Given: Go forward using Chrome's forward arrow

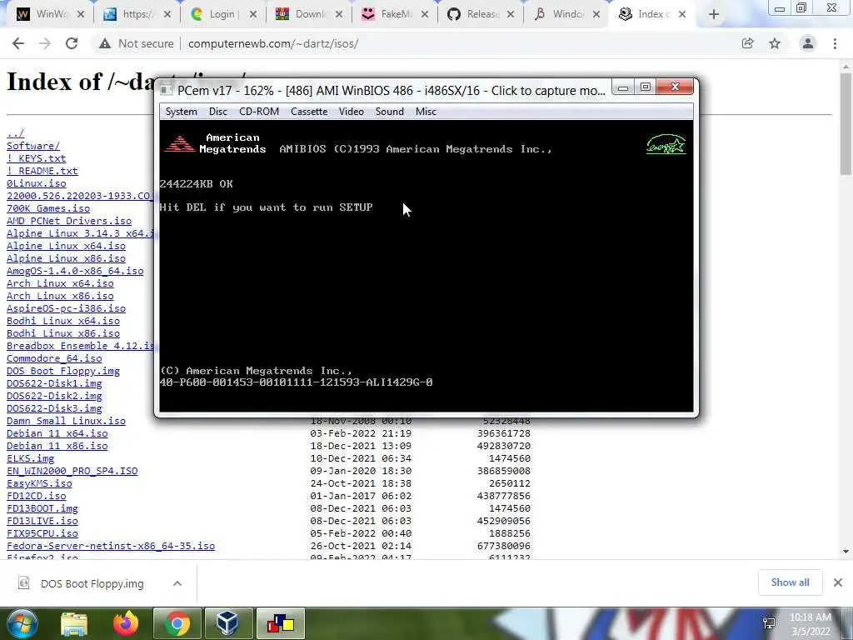Looking at the screenshot, I should 45,43.
